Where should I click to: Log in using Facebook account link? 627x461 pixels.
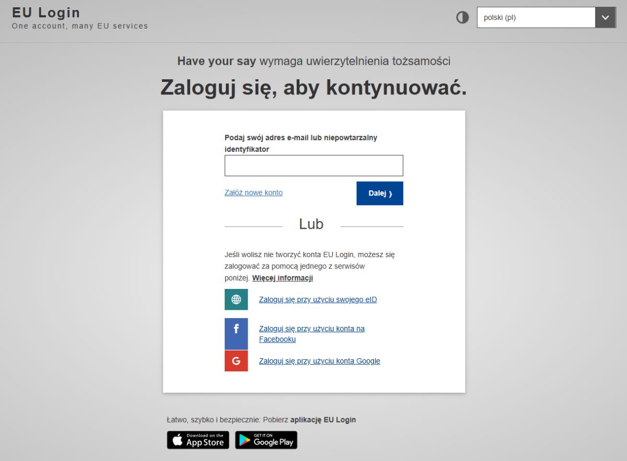pyautogui.click(x=312, y=334)
